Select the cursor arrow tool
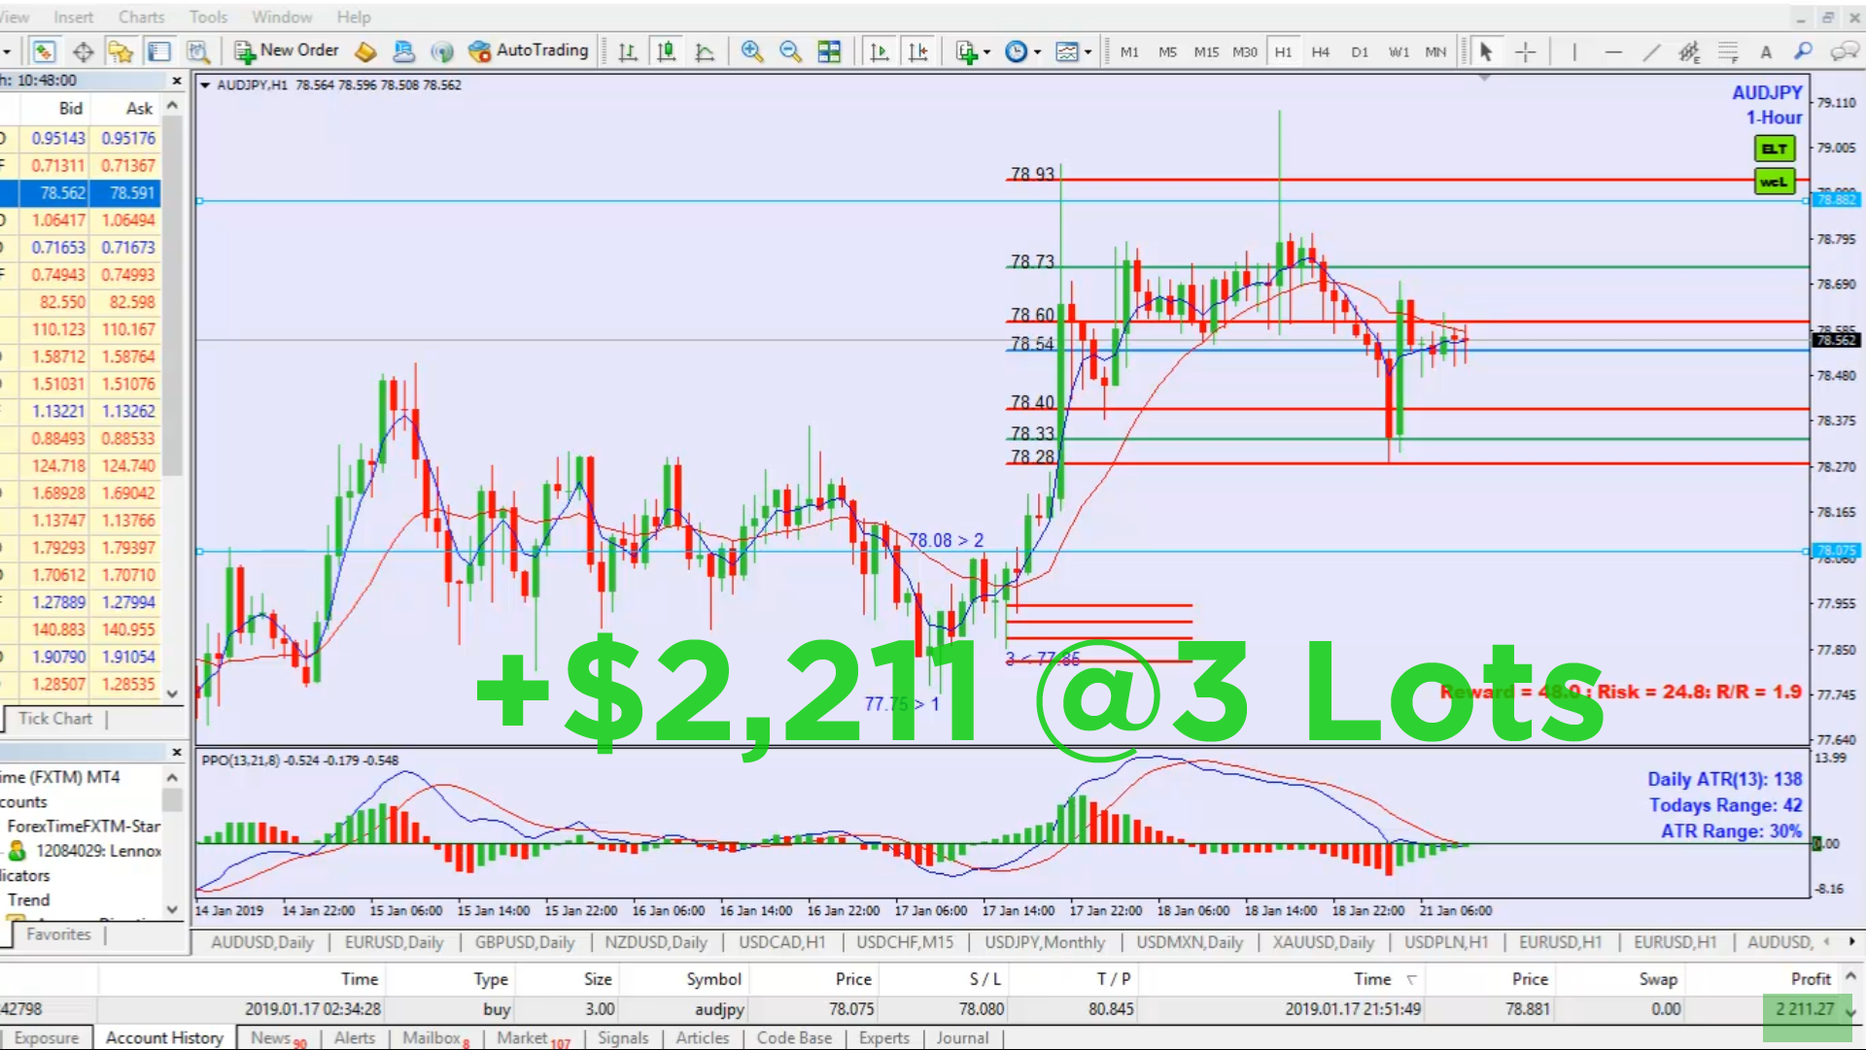Image resolution: width=1866 pixels, height=1050 pixels. 1486,51
